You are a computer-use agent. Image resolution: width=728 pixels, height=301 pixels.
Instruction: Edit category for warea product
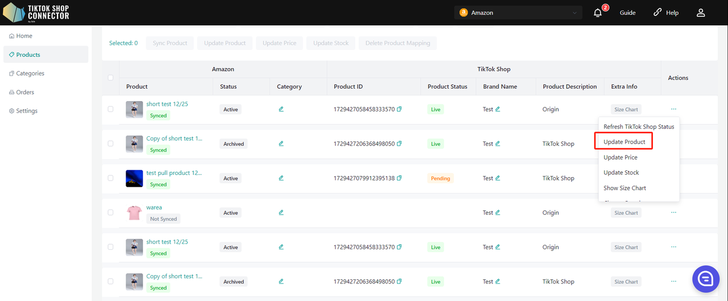[281, 212]
